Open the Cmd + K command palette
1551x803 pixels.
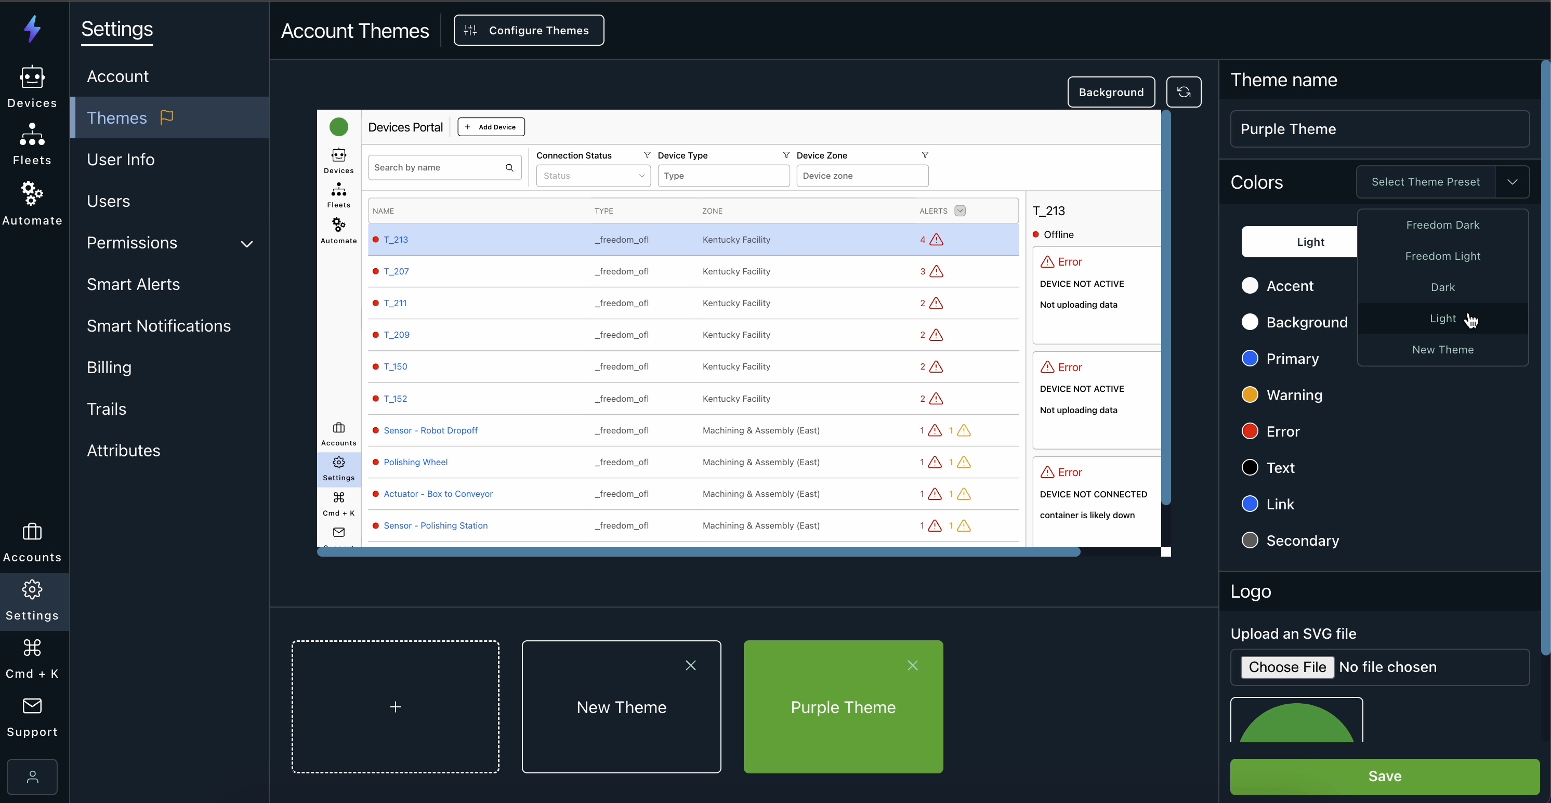[x=32, y=658]
